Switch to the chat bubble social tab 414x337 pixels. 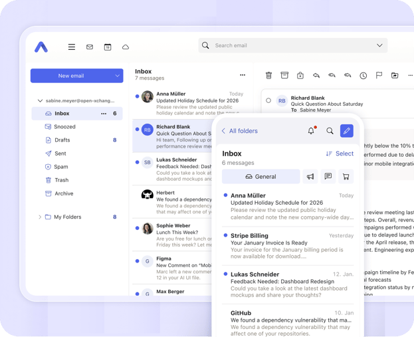[x=328, y=176]
